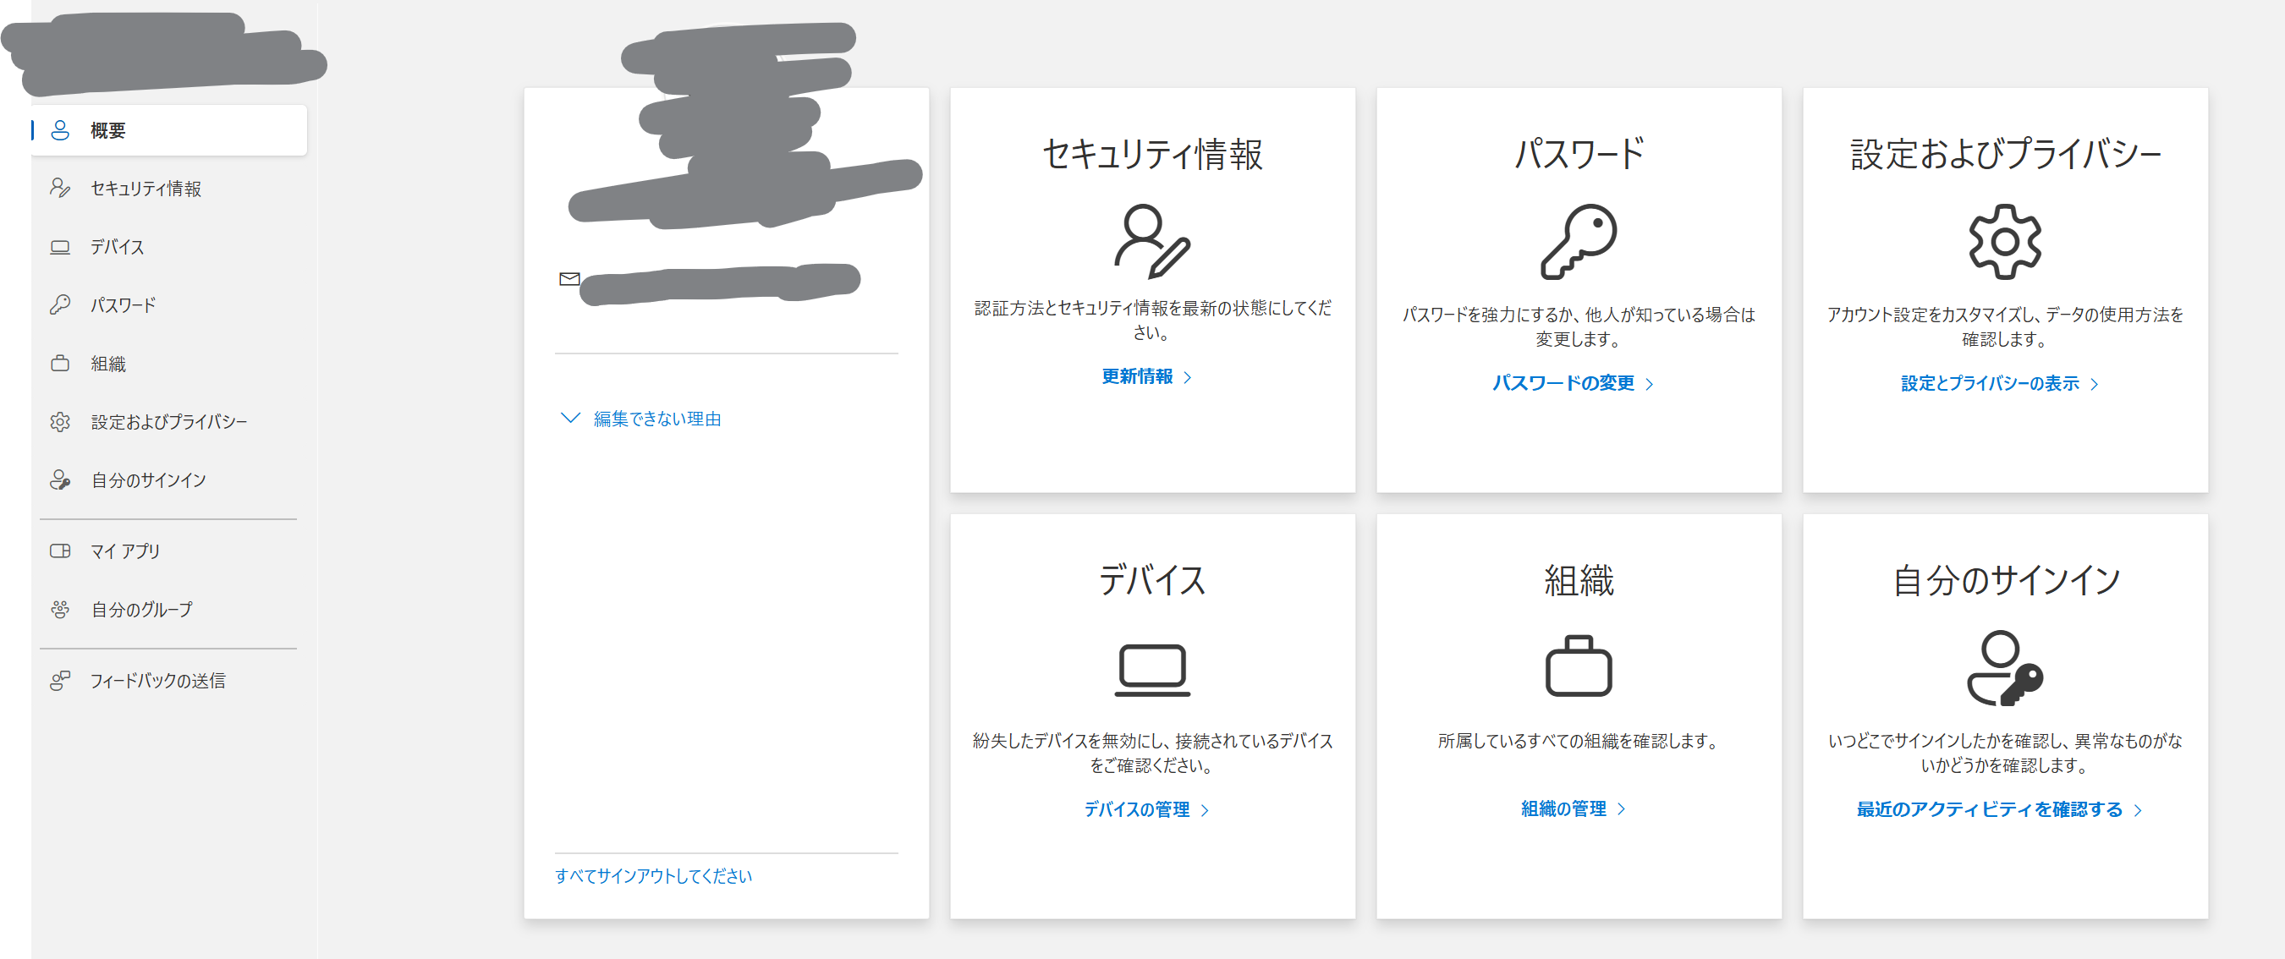Click the laptop icon beside デバイス in sidebar
The height and width of the screenshot is (959, 2285).
(59, 247)
